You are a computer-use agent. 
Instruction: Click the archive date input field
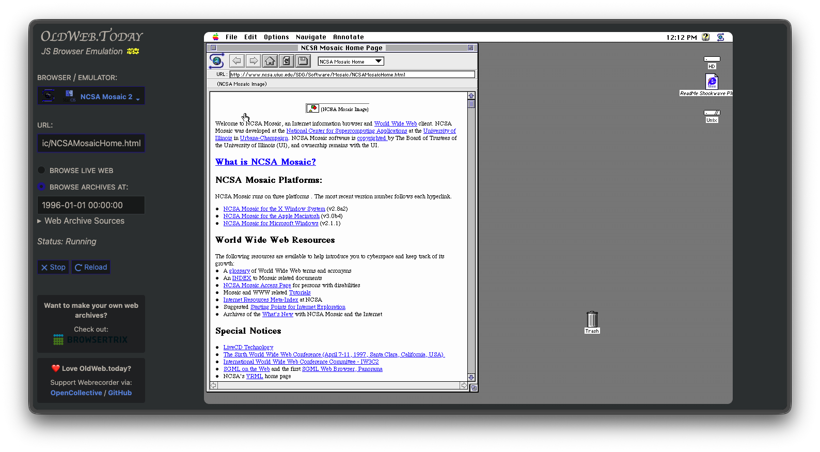tap(91, 205)
